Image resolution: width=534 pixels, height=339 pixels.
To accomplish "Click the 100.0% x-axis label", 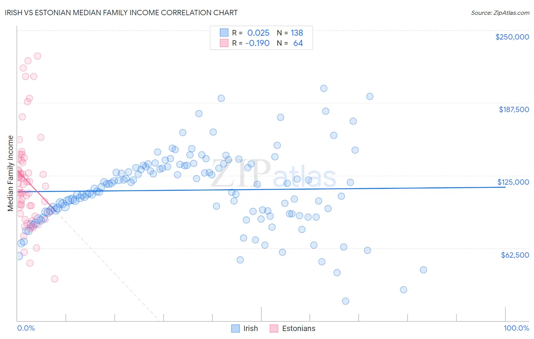I will click(x=517, y=328).
